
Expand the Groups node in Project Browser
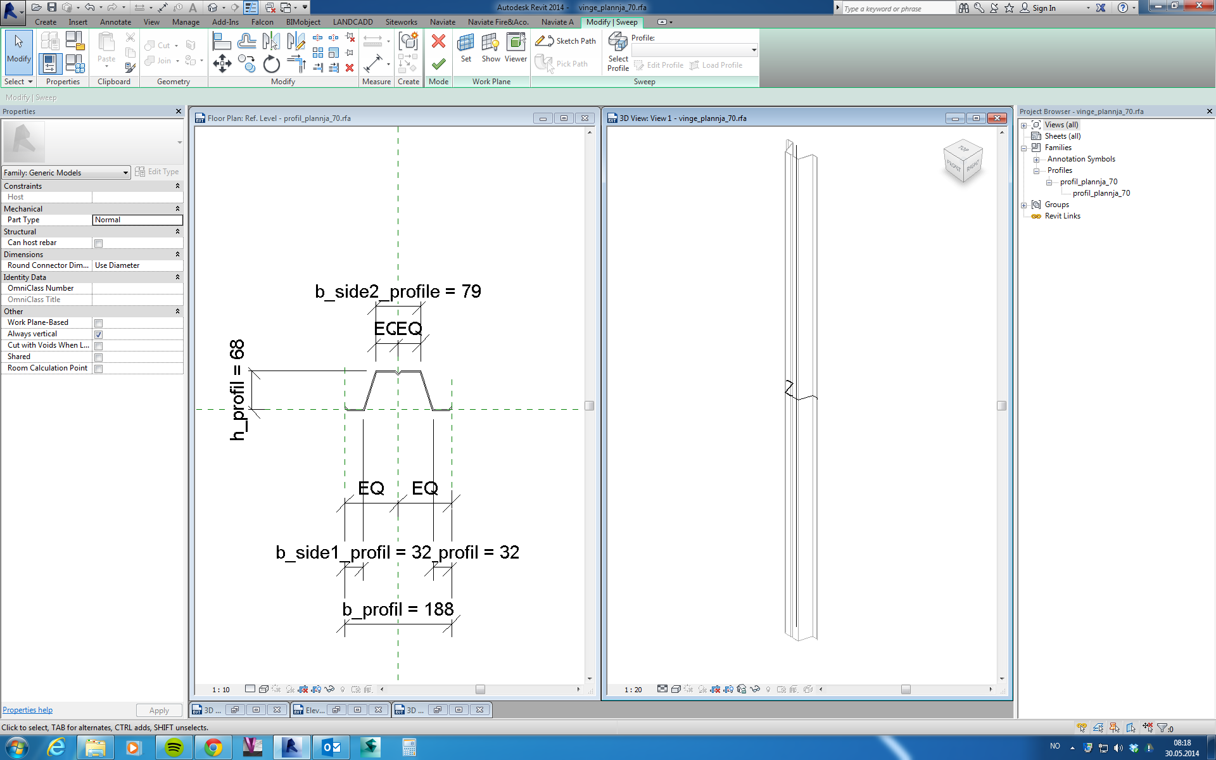click(1023, 205)
